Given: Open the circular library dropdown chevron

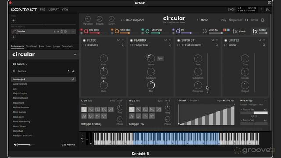Looking at the screenshot, I should tap(75, 54).
